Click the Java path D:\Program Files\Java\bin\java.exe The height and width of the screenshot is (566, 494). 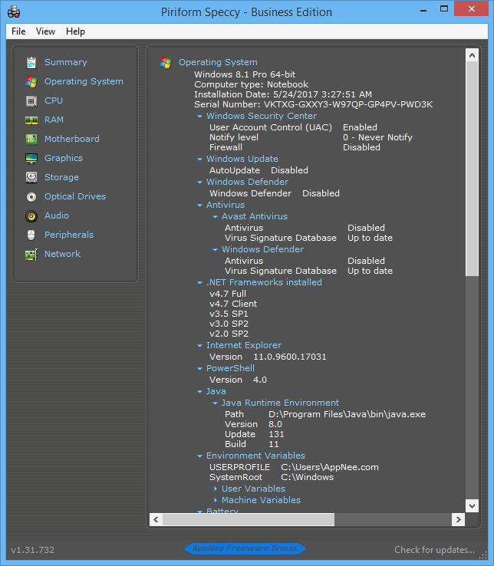click(347, 414)
